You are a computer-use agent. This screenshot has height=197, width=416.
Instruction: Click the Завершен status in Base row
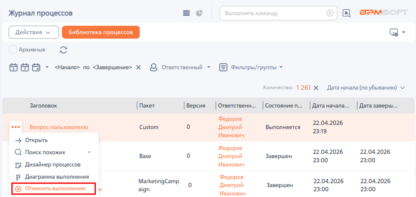tap(279, 156)
